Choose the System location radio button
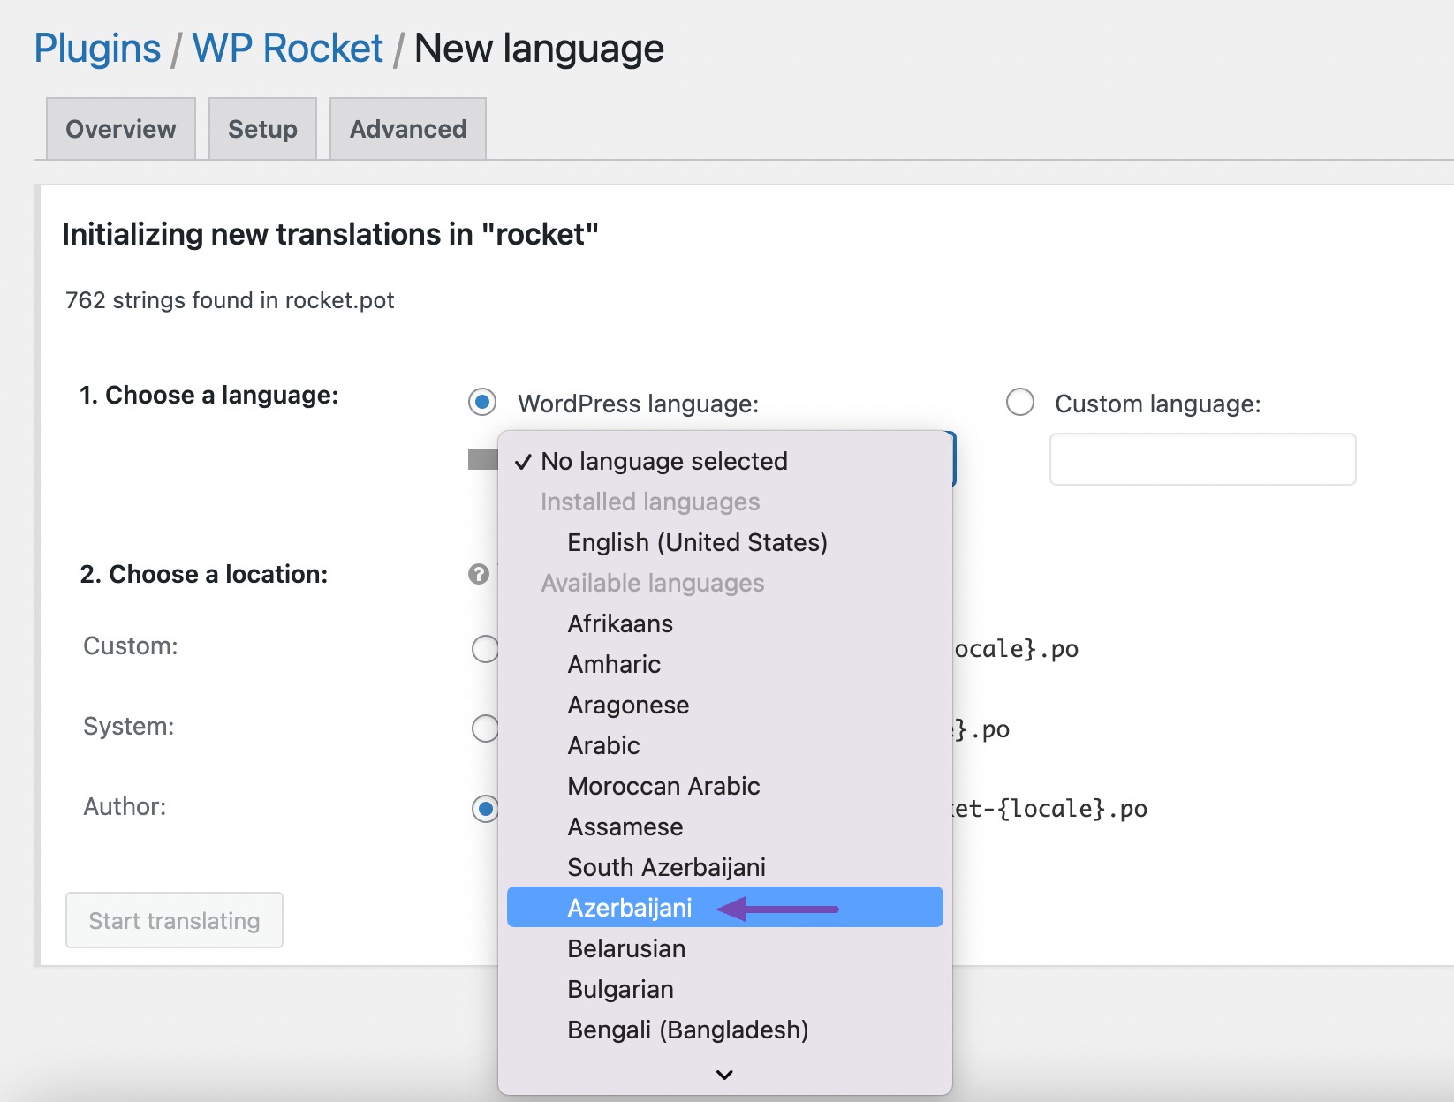The height and width of the screenshot is (1102, 1454). pyautogui.click(x=484, y=728)
